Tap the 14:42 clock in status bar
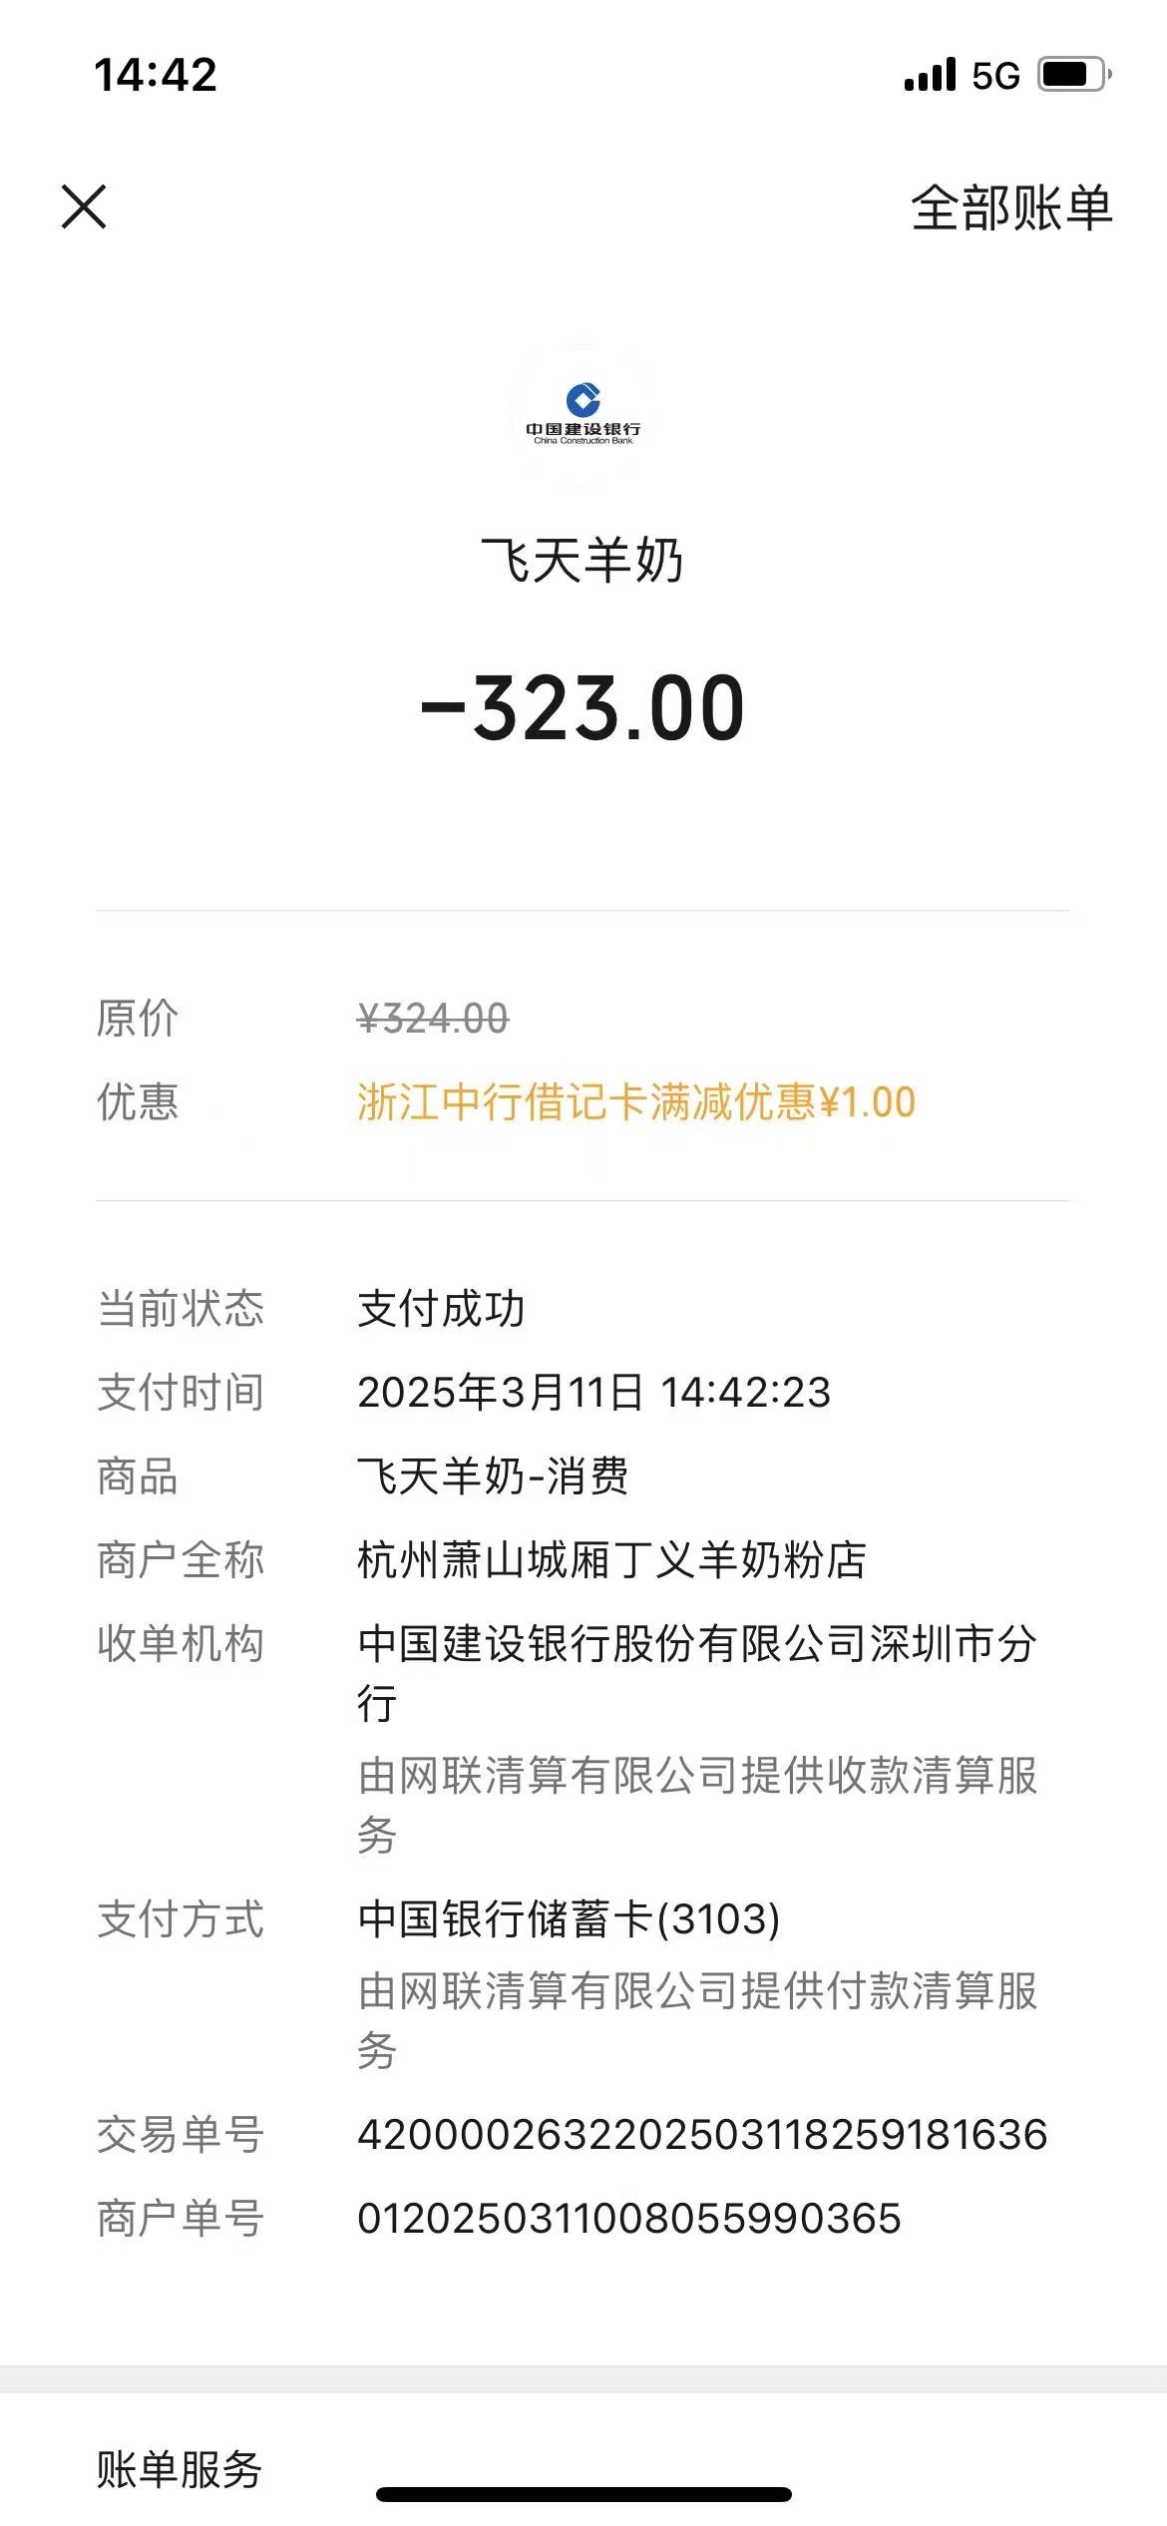The height and width of the screenshot is (2526, 1167). pyautogui.click(x=156, y=75)
